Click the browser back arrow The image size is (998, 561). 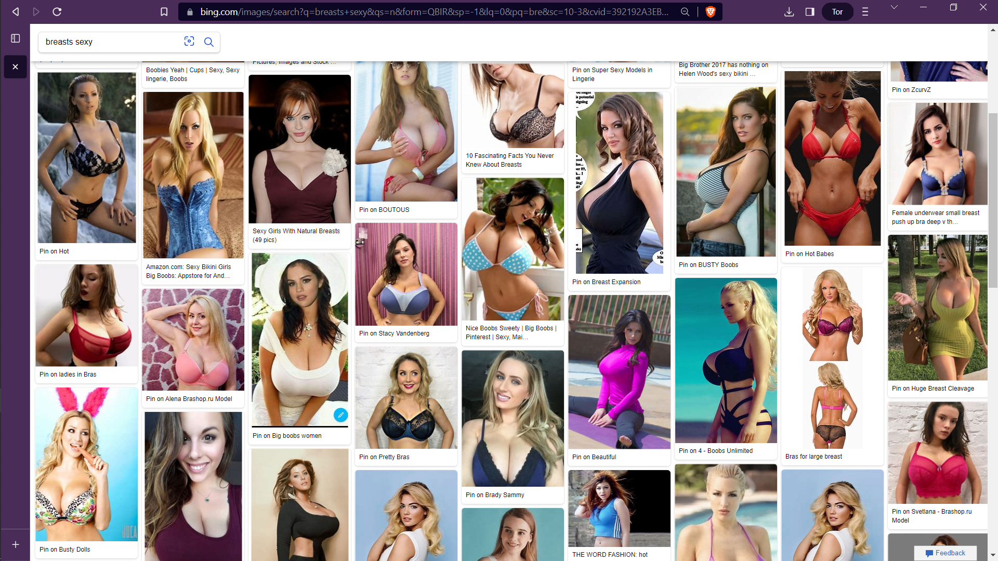[16, 11]
